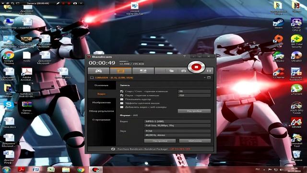The height and width of the screenshot is (173, 307).
Task: Open the Skype desktop icon
Action: tap(9, 107)
